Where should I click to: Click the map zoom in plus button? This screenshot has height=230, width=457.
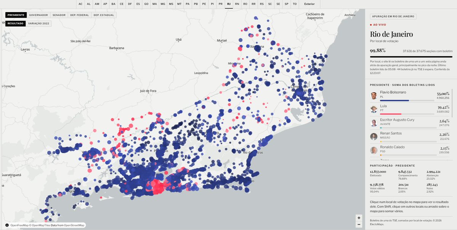[359, 218]
